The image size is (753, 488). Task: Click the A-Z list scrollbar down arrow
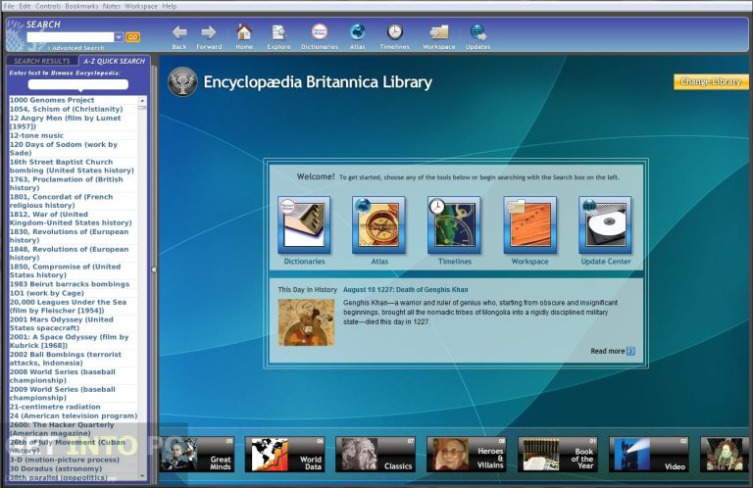[x=142, y=476]
